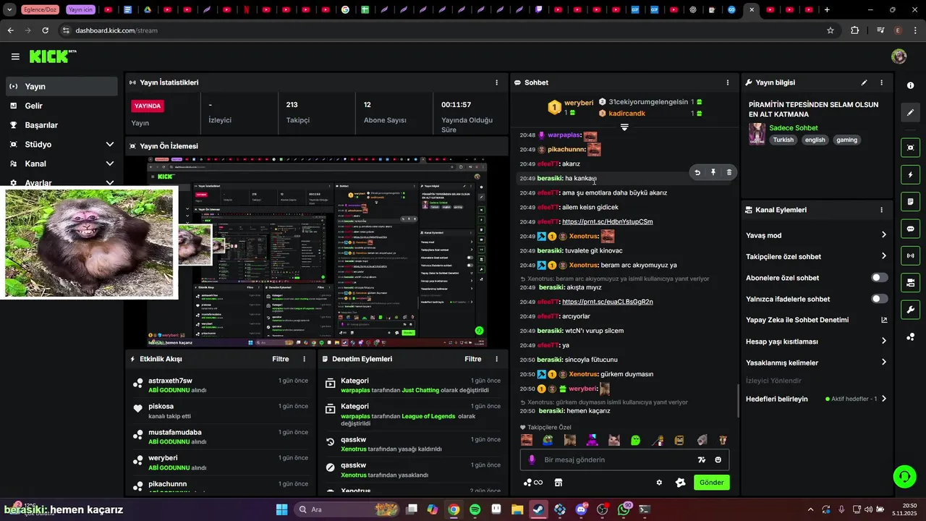
Task: Open the profile avatar menu
Action: [x=899, y=56]
